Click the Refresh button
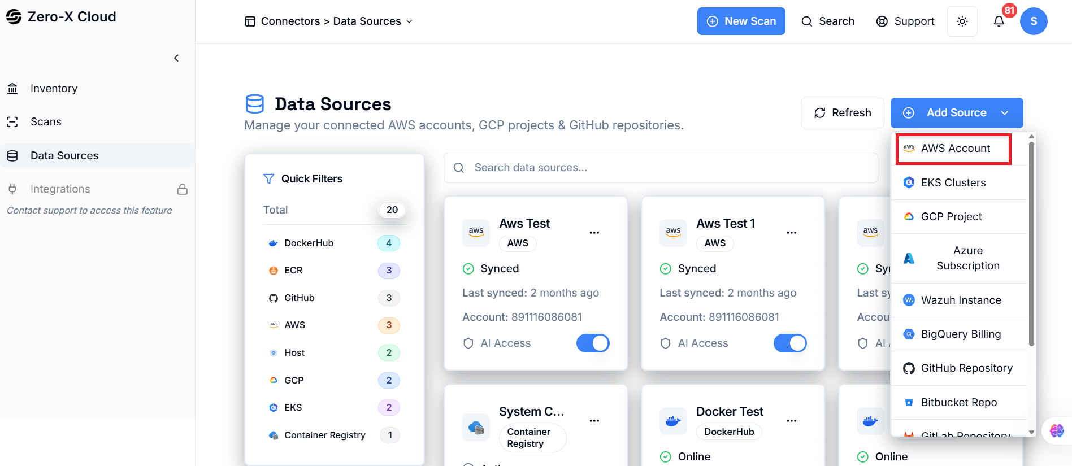 842,113
